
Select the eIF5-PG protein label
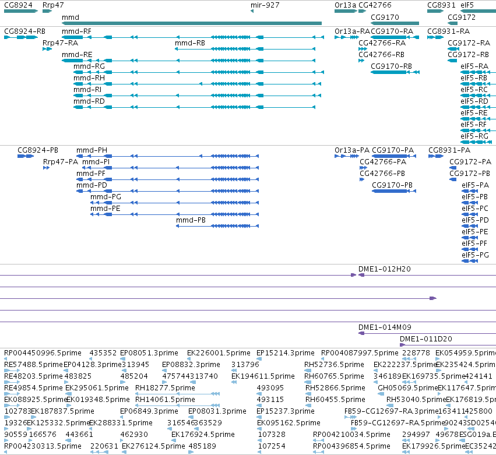[476, 255]
